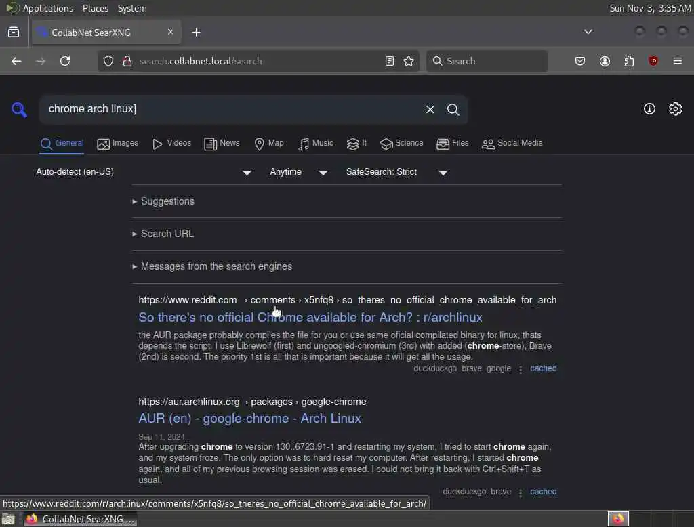Open the cached link of AUR result
The image size is (694, 527).
(543, 492)
